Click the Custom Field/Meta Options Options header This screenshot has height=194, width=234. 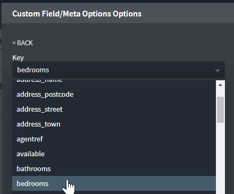click(x=77, y=14)
